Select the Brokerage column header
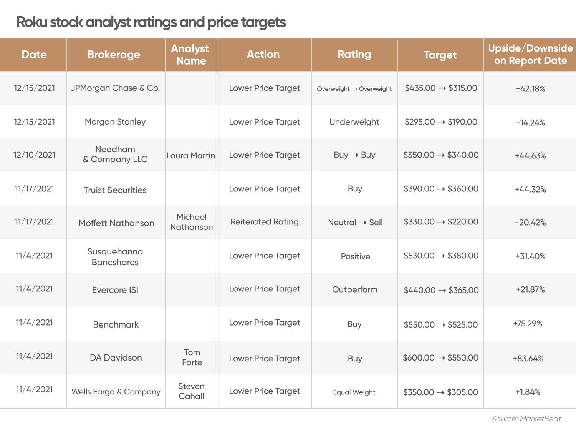 [x=114, y=55]
